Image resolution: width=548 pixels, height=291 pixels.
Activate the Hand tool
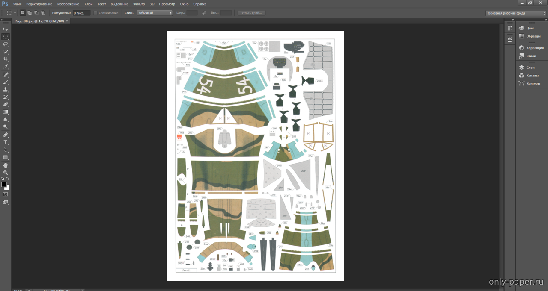click(6, 165)
